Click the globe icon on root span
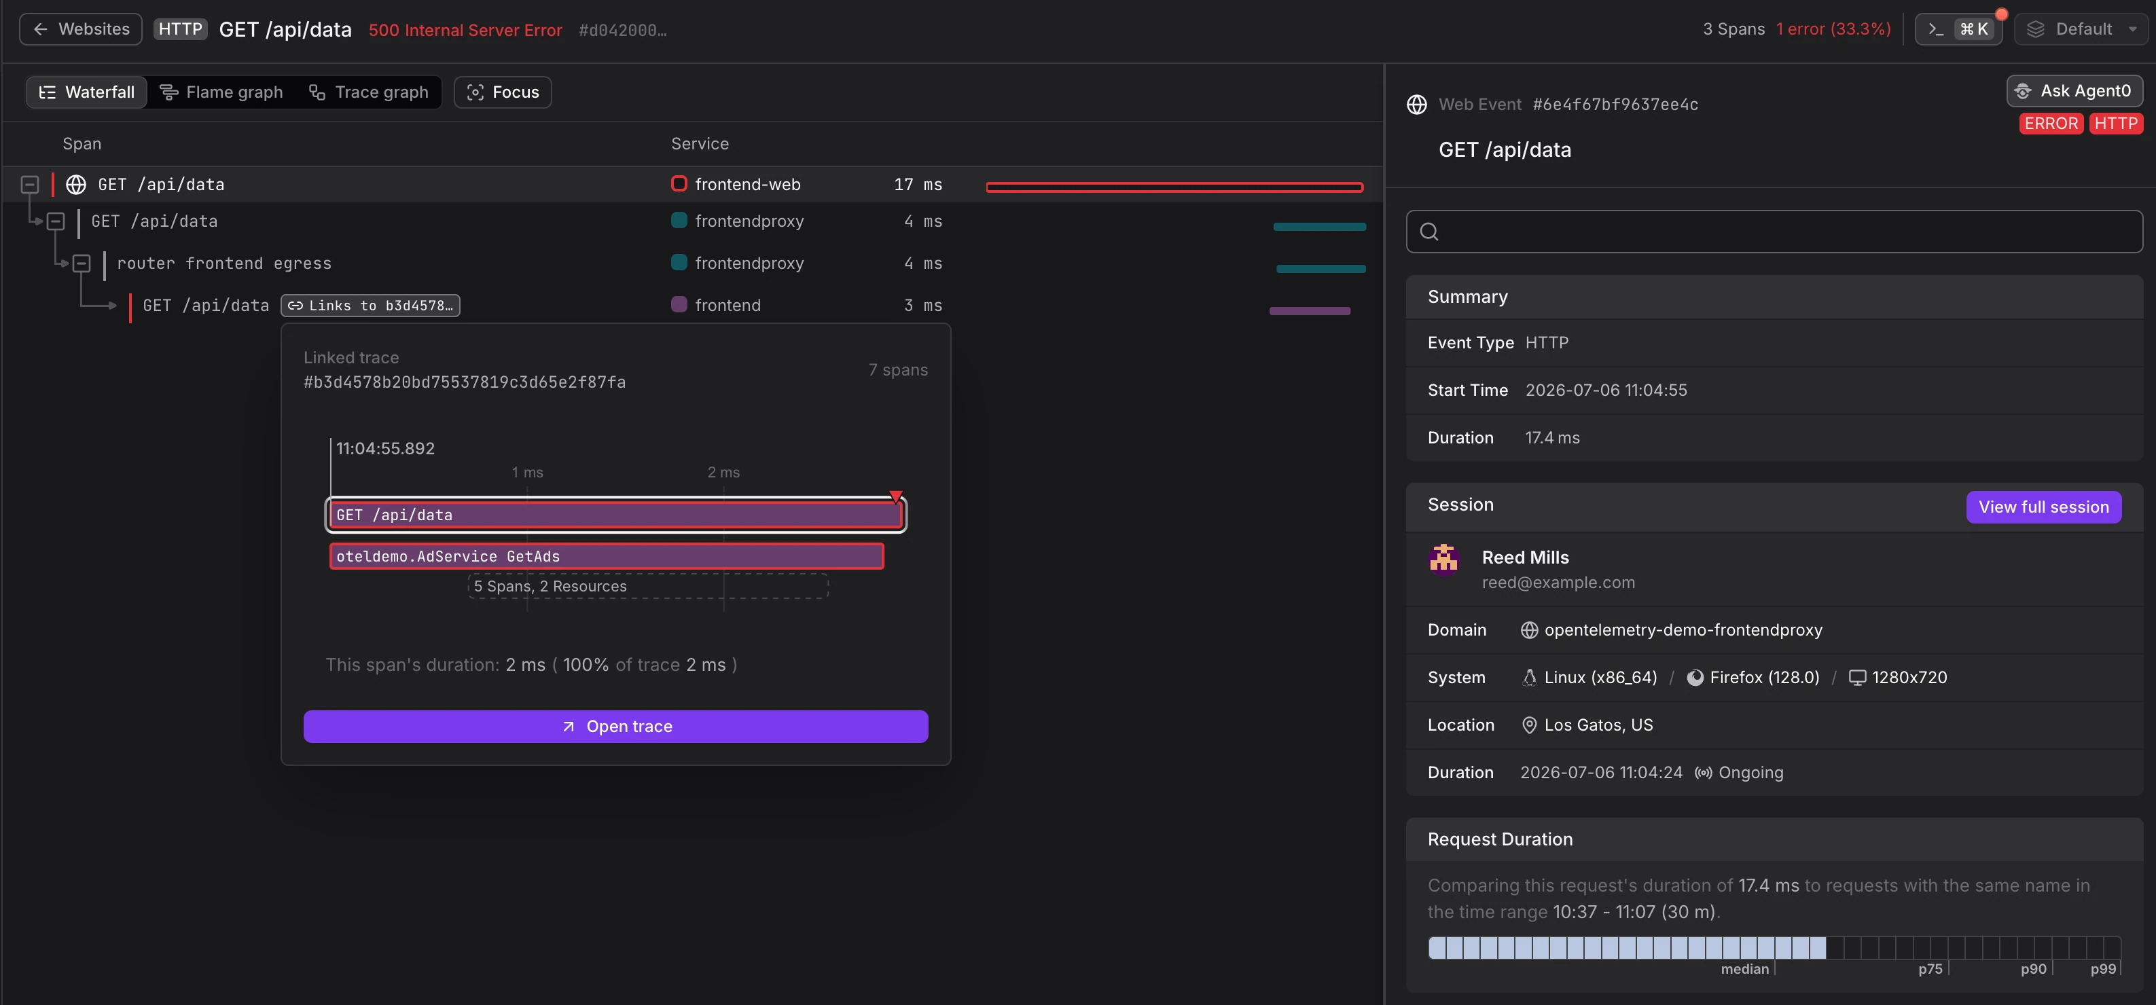The width and height of the screenshot is (2156, 1005). coord(76,184)
